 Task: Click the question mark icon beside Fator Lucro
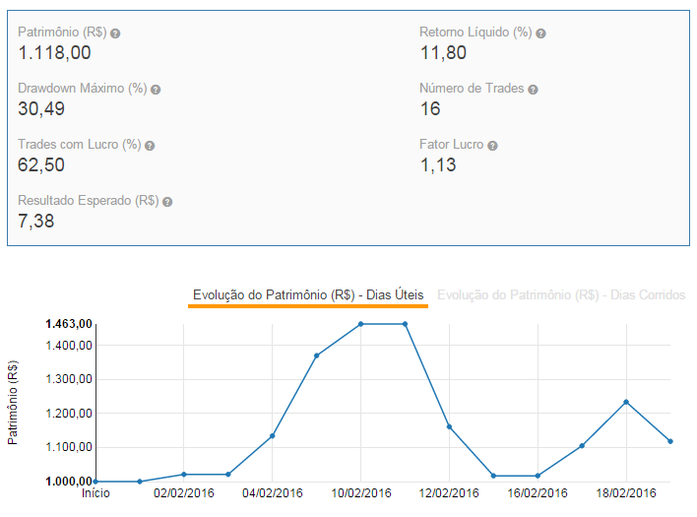492,146
